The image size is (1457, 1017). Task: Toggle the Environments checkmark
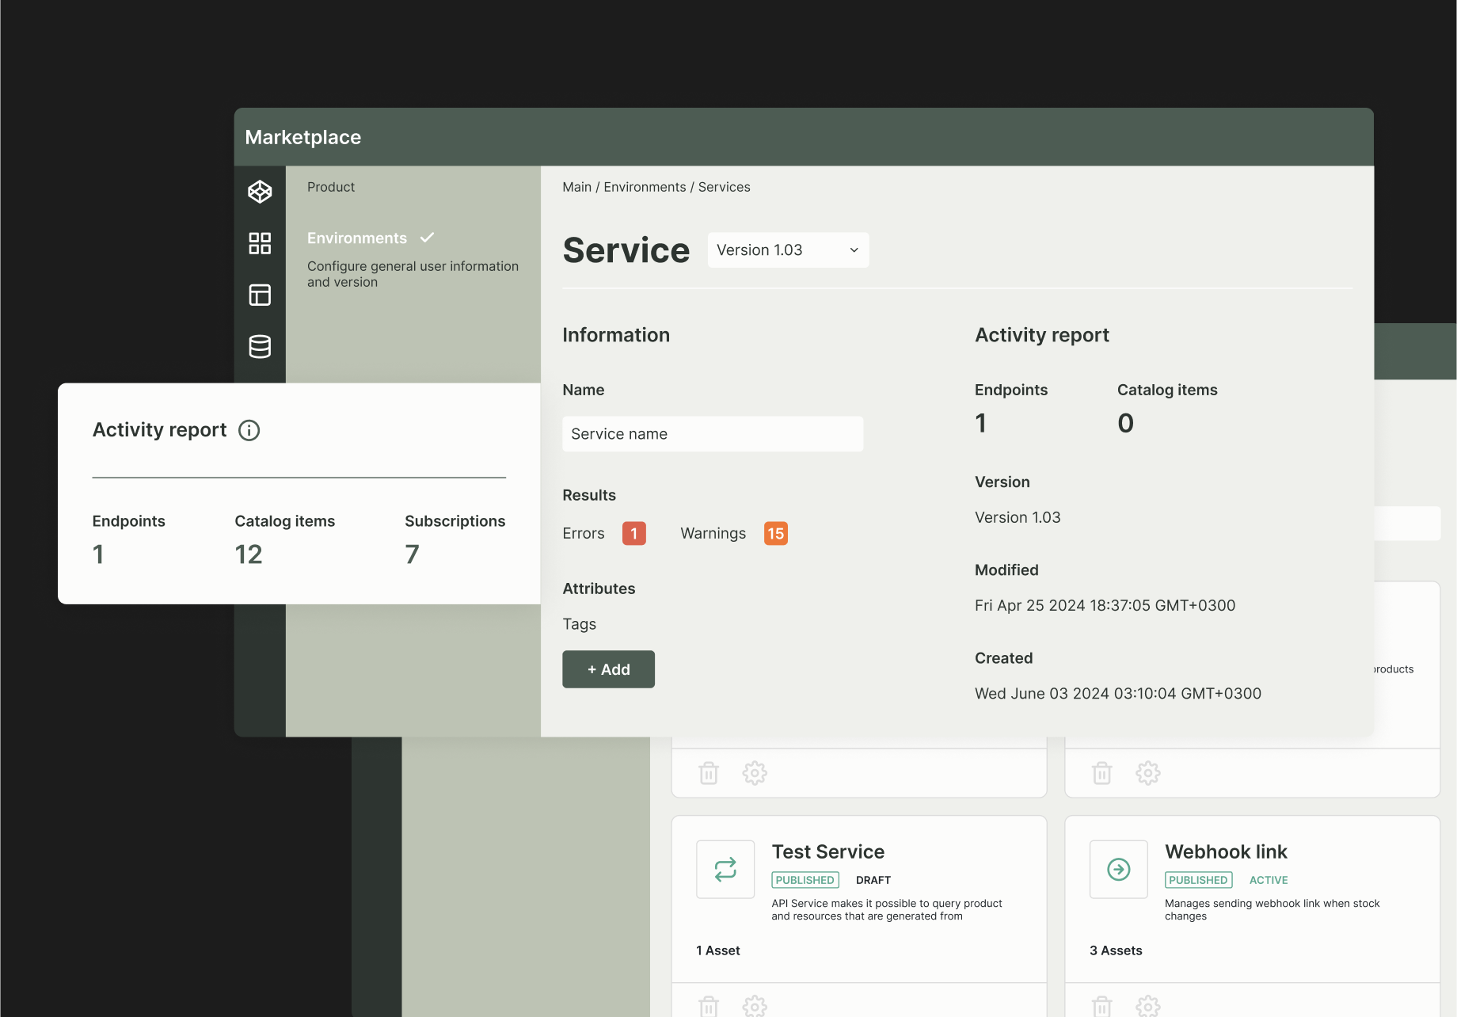click(427, 237)
